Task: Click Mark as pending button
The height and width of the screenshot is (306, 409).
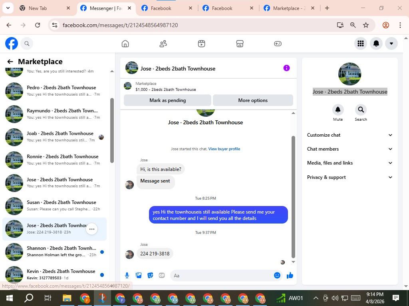Action: click(167, 100)
